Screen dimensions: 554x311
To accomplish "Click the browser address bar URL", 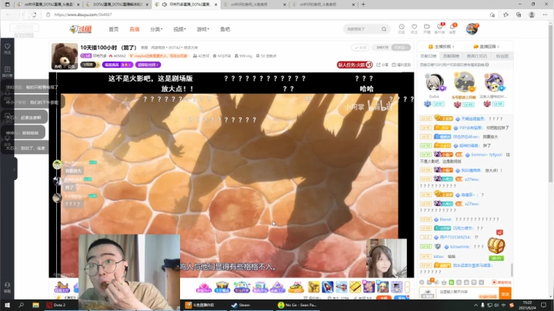I will [83, 15].
